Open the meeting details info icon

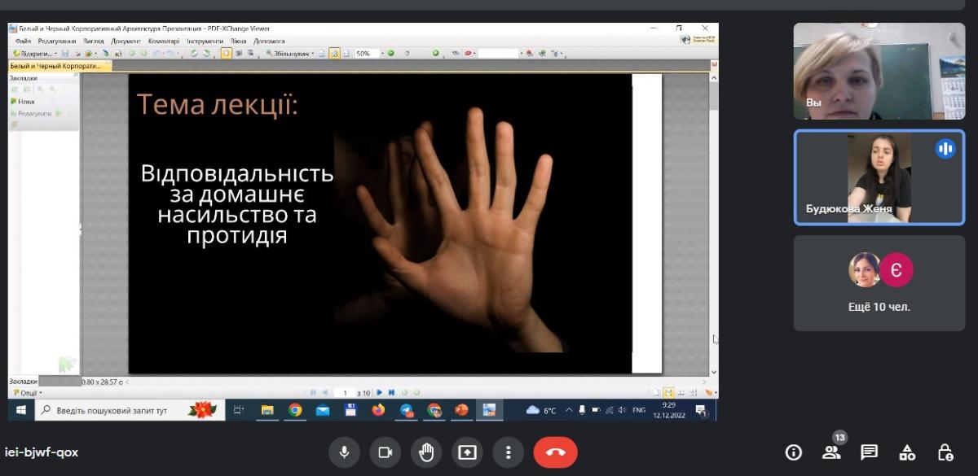793,452
